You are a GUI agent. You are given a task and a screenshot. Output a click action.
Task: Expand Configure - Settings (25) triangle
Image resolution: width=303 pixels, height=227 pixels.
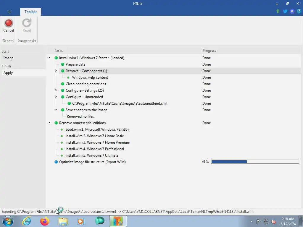point(56,90)
